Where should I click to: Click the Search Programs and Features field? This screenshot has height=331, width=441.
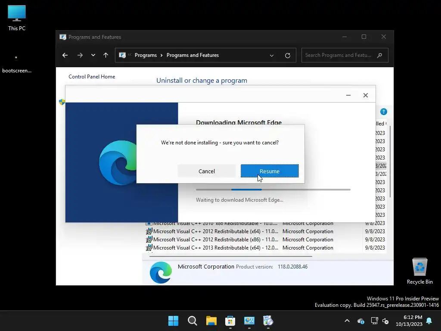(345, 55)
